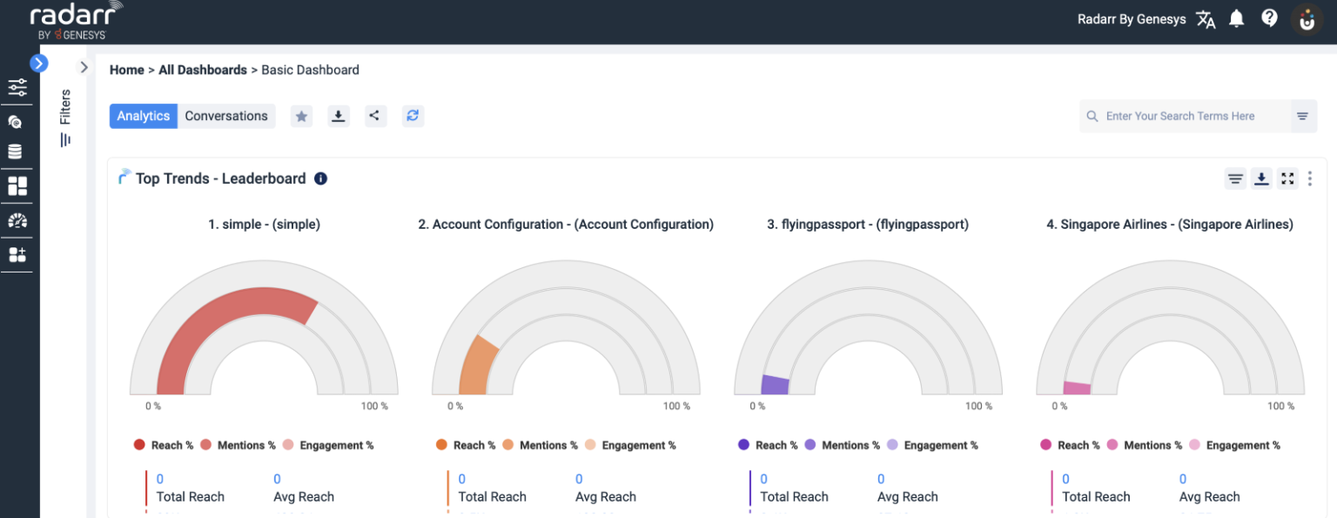The height and width of the screenshot is (518, 1337).
Task: Share the Basic Dashboard
Action: 375,115
